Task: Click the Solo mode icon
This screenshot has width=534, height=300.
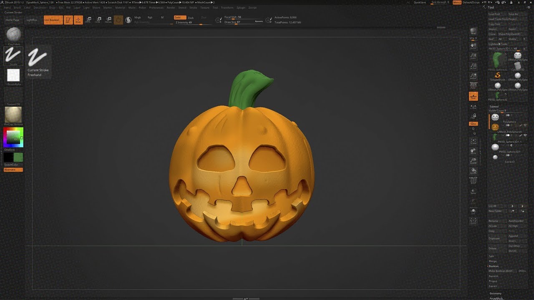Action: [473, 212]
